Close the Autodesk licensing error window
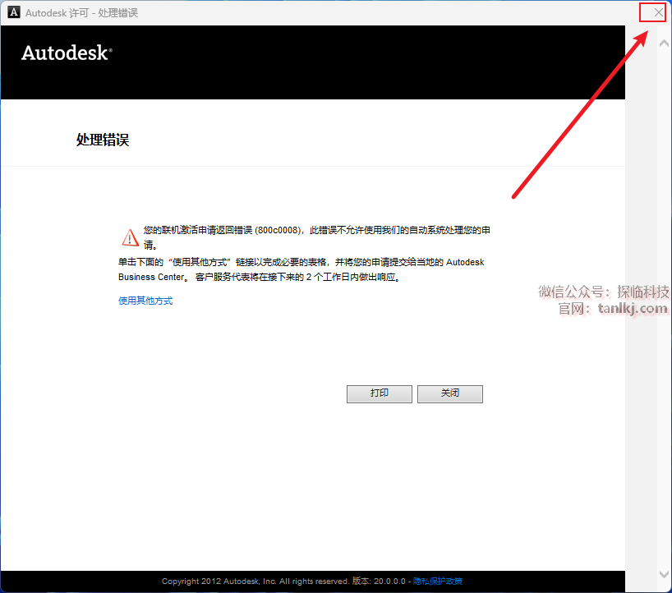This screenshot has height=593, width=672. (x=658, y=13)
